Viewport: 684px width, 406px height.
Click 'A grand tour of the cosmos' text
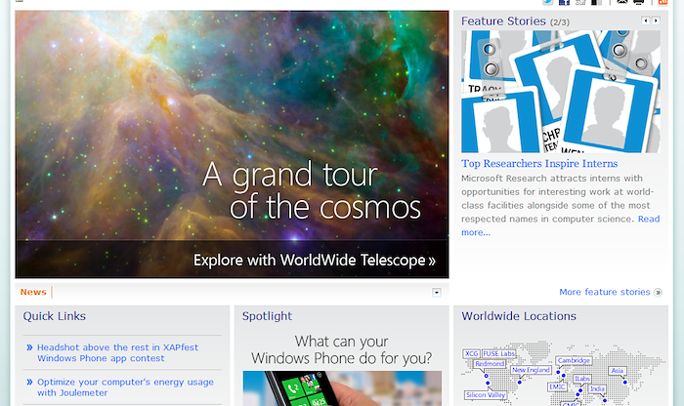pos(312,190)
